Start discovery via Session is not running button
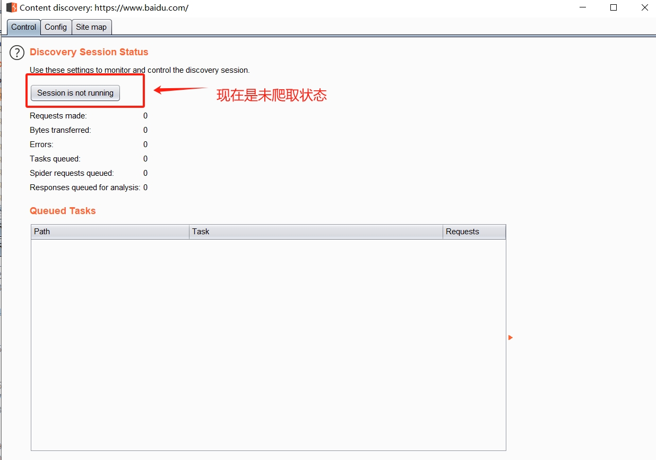656x460 pixels. [75, 93]
